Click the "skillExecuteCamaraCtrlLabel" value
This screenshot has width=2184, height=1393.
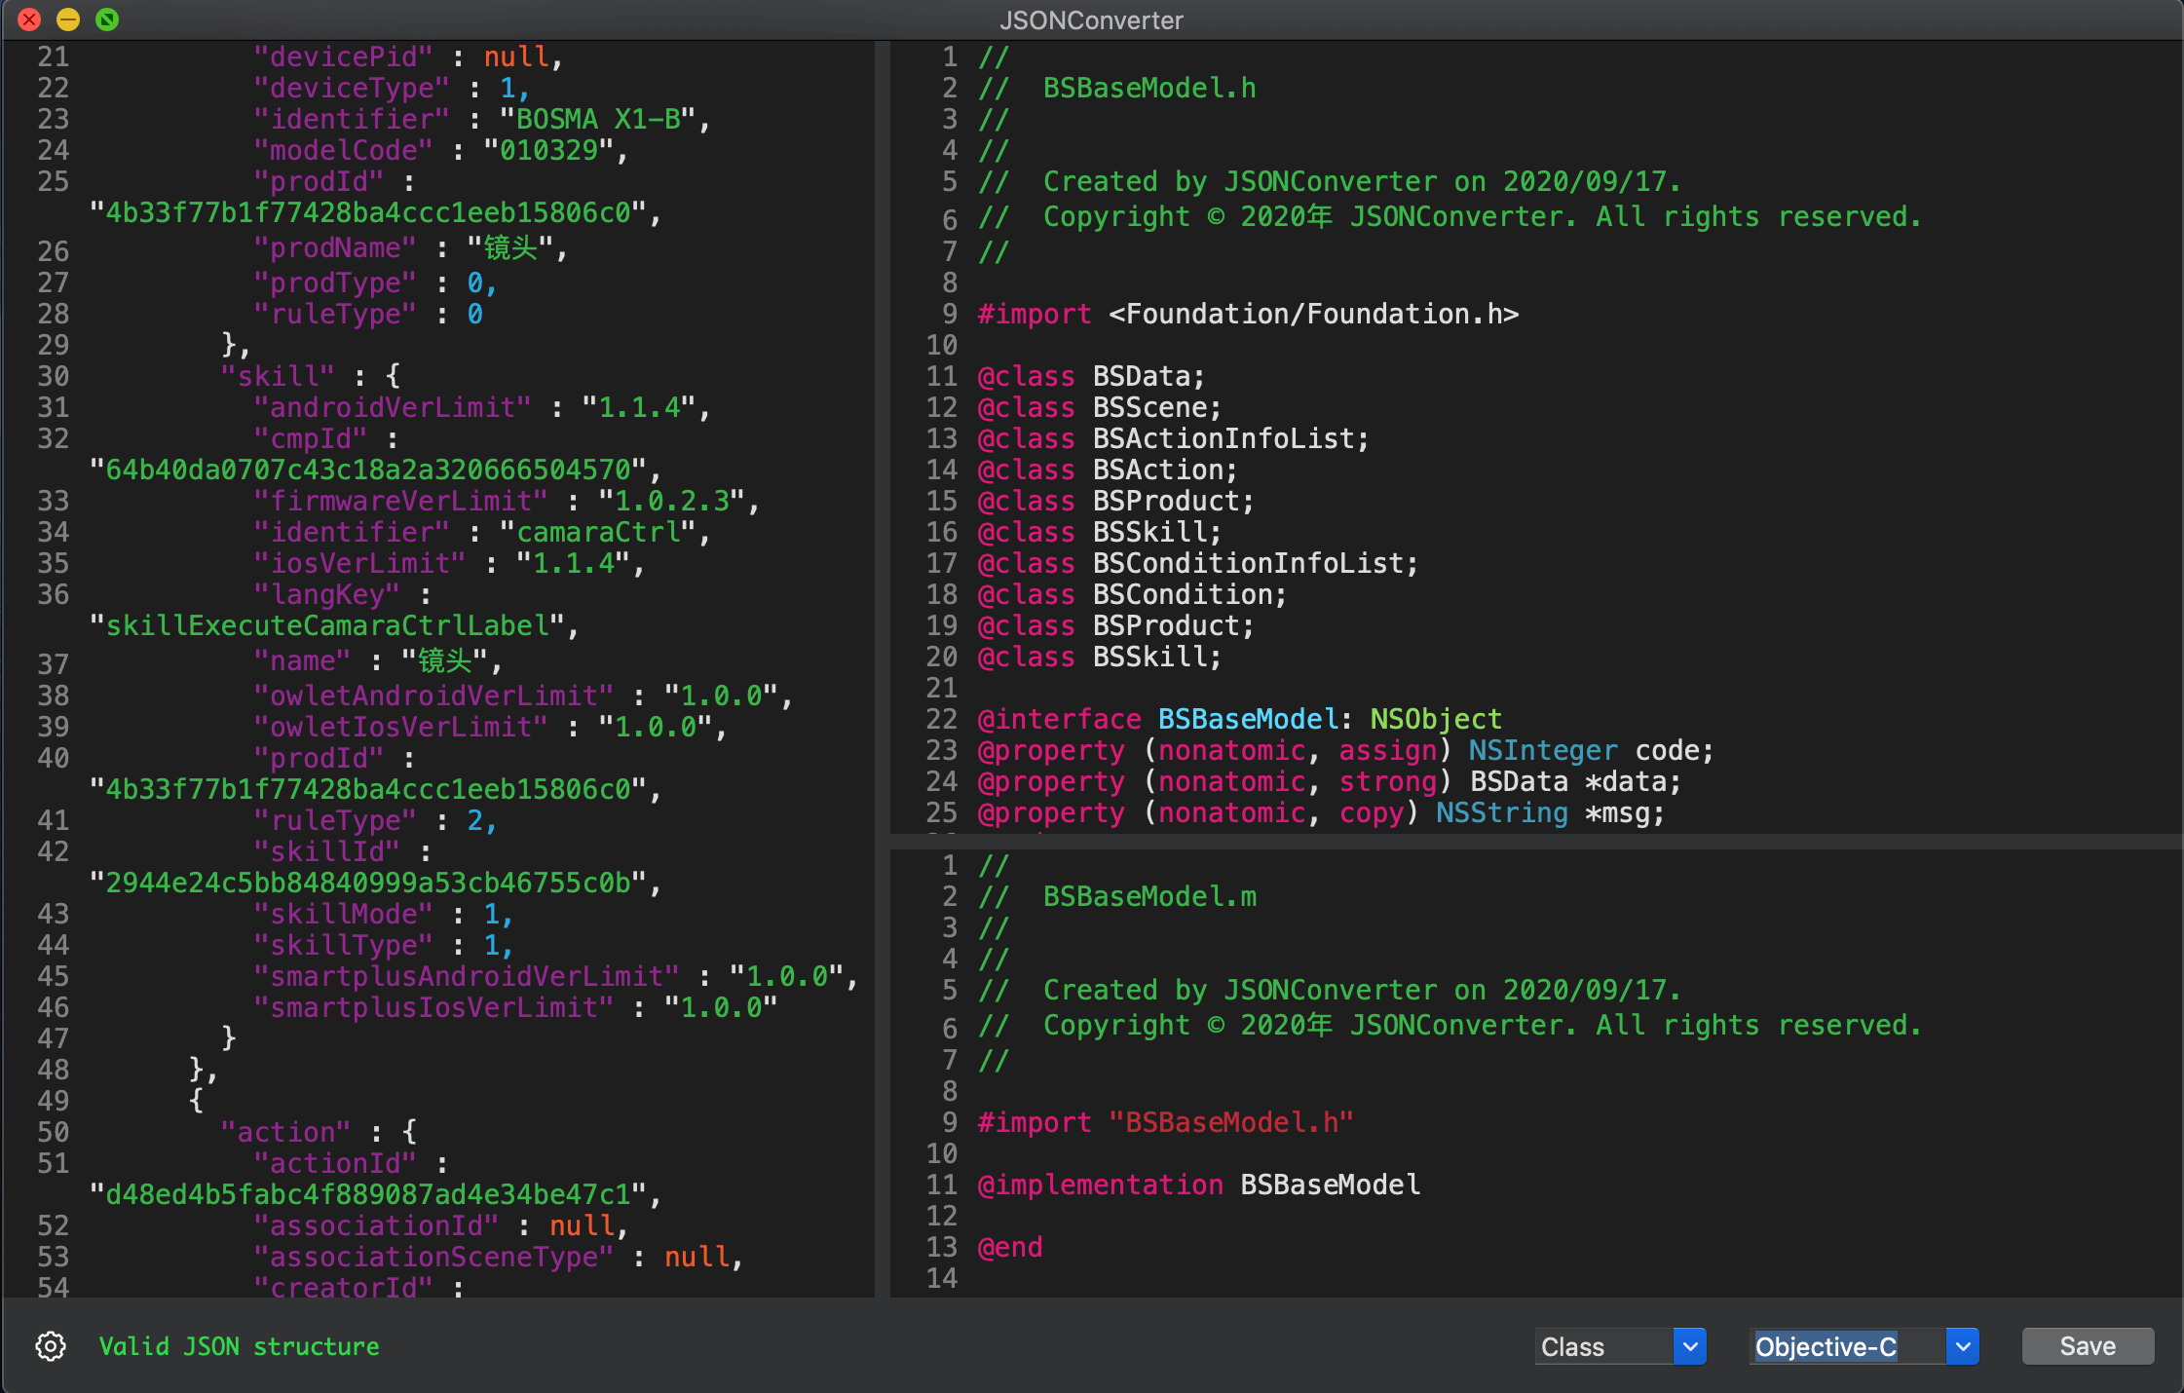point(327,625)
